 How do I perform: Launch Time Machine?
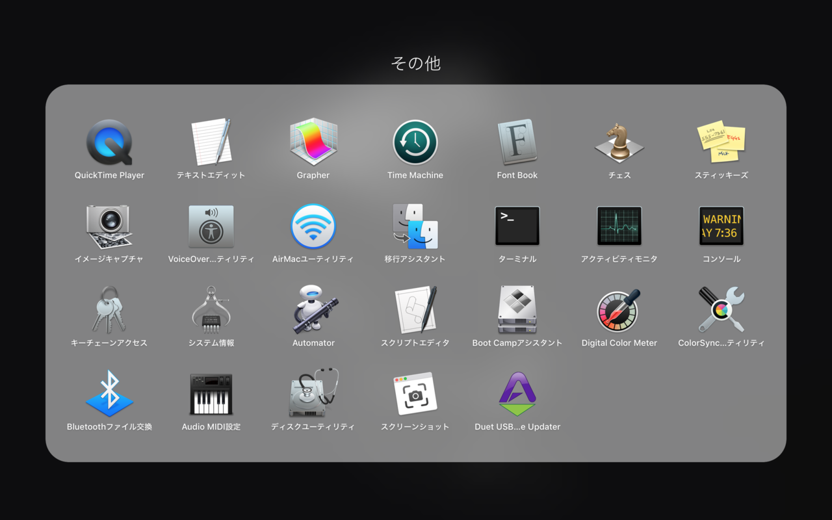coord(415,142)
